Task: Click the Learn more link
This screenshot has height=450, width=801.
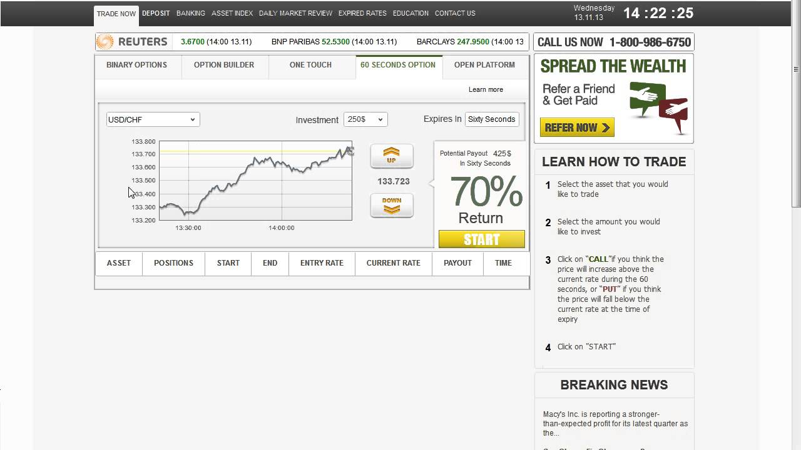Action: point(486,89)
